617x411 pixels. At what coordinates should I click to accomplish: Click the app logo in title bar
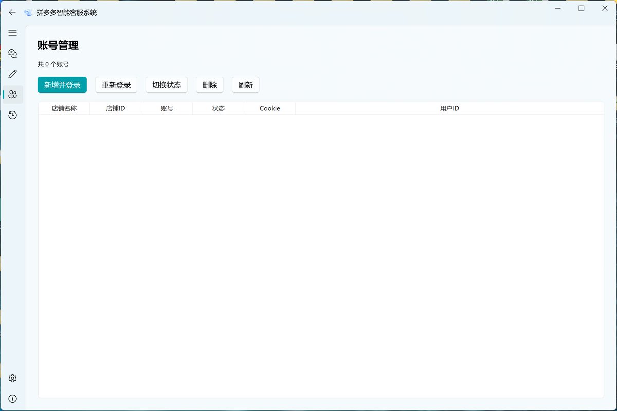coord(28,12)
